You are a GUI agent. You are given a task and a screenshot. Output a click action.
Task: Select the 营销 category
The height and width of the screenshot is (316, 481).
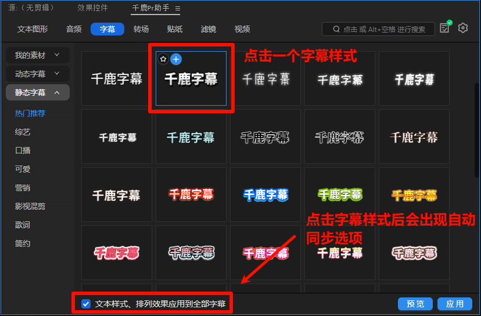pyautogui.click(x=23, y=188)
